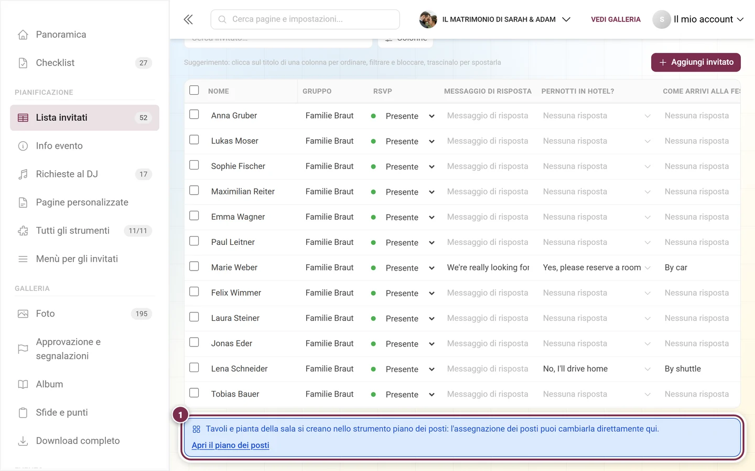755x471 pixels.
Task: Collapse the sidebar with the double-chevron icon
Action: [188, 19]
